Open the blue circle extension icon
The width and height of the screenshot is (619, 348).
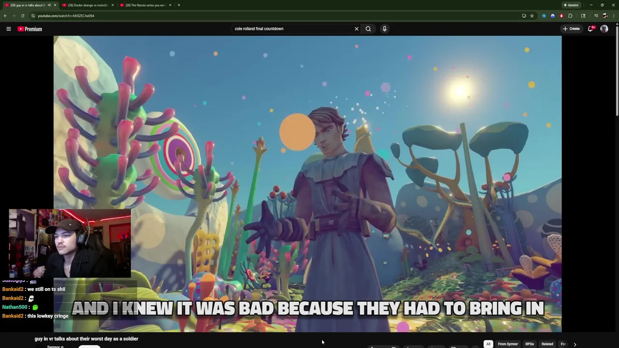pyautogui.click(x=544, y=16)
